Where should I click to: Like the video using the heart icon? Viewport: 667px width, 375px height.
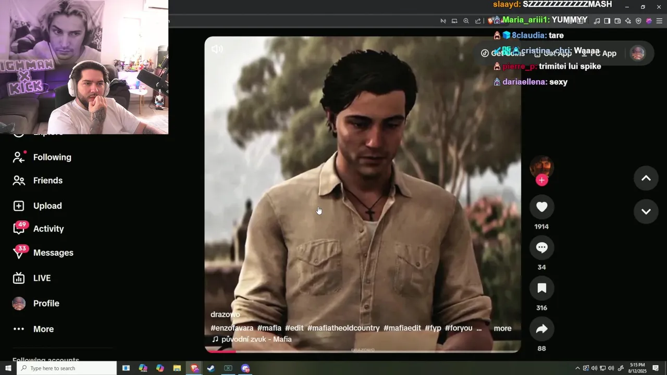(542, 207)
